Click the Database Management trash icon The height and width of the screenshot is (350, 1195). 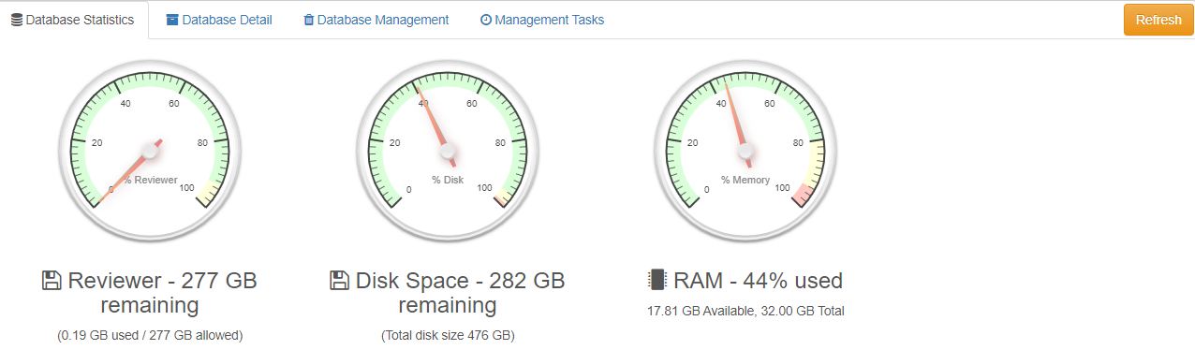point(309,20)
